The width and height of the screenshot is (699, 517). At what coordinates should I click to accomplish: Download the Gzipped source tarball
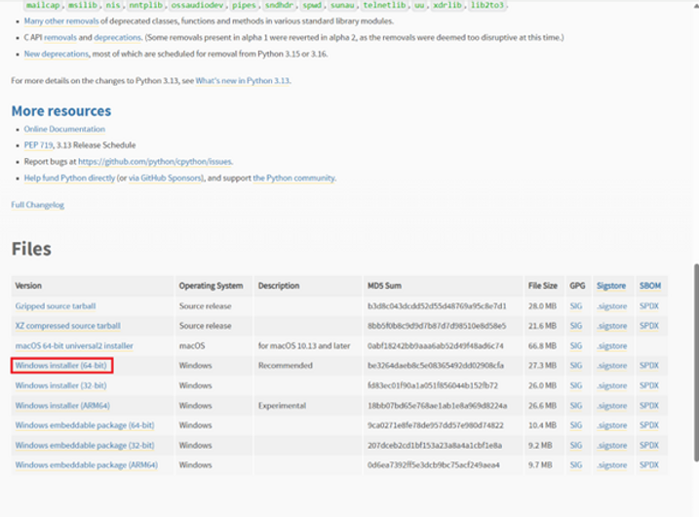[x=56, y=306]
